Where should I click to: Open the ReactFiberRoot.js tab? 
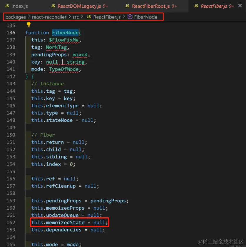click(x=151, y=6)
